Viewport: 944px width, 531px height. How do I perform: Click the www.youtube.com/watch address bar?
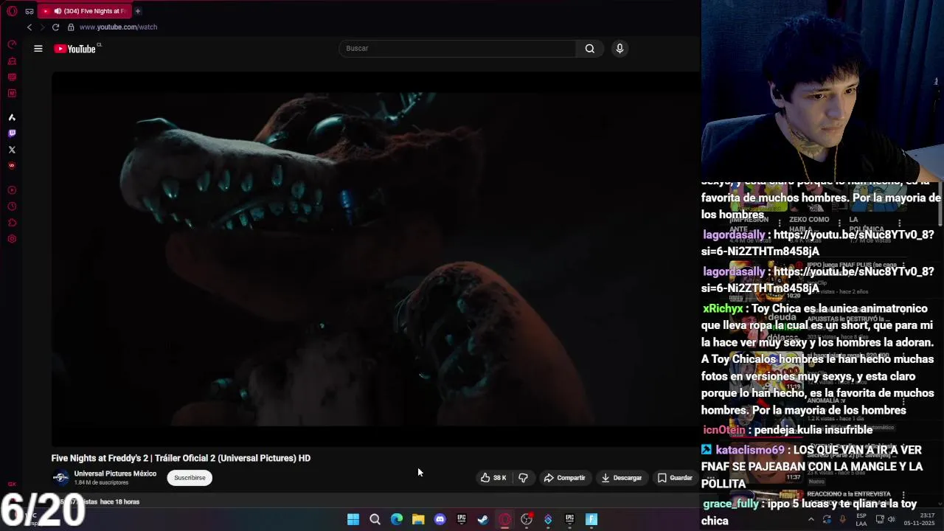pyautogui.click(x=118, y=27)
